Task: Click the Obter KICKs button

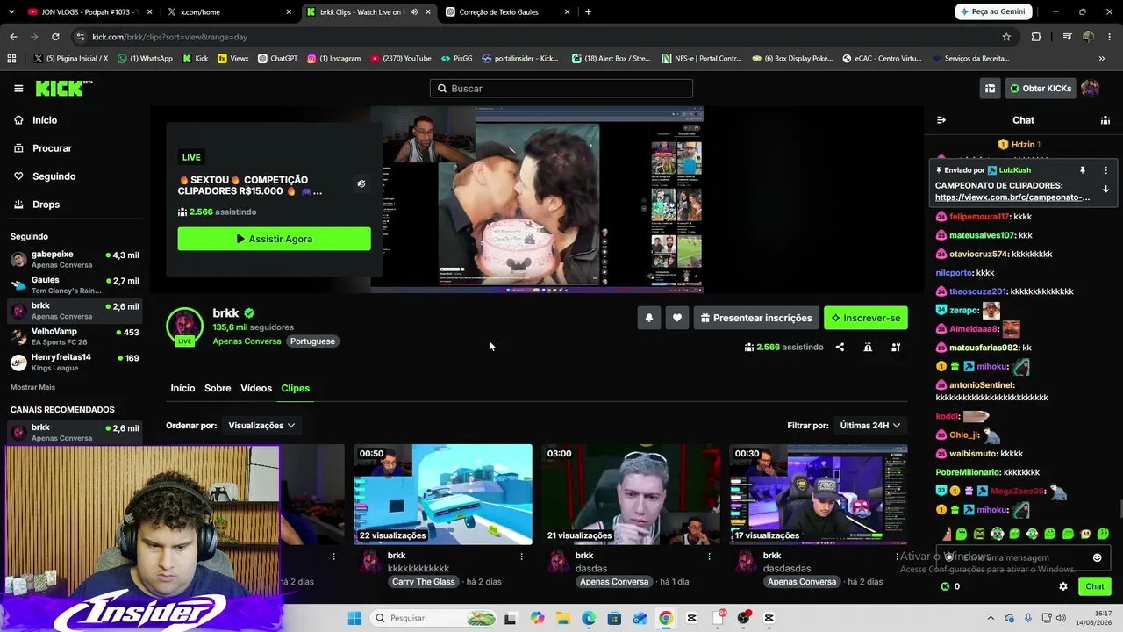Action: (1041, 88)
